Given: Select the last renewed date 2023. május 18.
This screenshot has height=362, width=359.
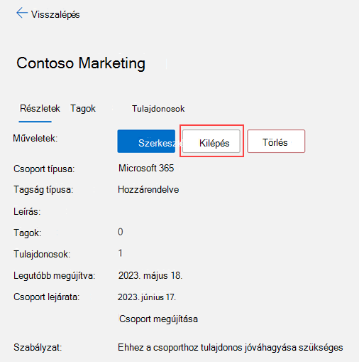Looking at the screenshot, I should [150, 275].
